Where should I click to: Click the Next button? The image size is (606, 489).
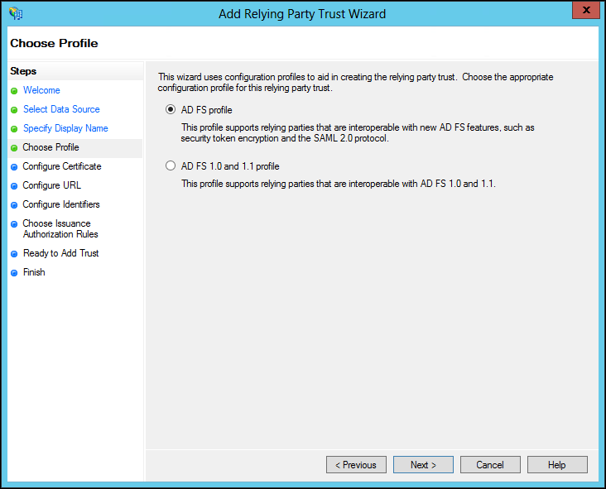pos(423,465)
